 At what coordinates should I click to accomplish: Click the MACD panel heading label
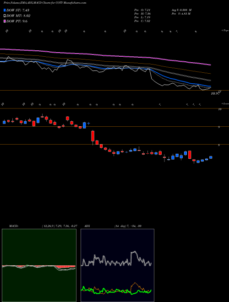pos(14,226)
